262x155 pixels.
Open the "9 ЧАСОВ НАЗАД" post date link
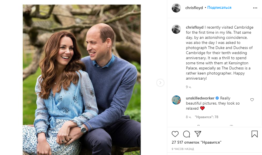pyautogui.click(x=183, y=149)
